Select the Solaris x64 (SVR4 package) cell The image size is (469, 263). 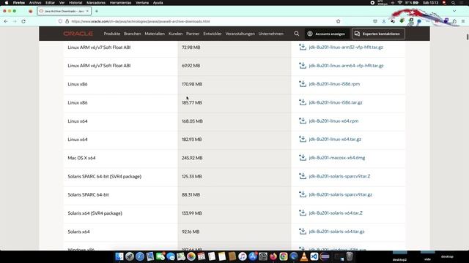coord(120,213)
